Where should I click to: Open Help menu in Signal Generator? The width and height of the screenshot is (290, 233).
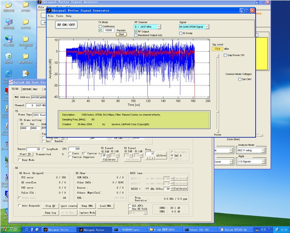point(69,16)
